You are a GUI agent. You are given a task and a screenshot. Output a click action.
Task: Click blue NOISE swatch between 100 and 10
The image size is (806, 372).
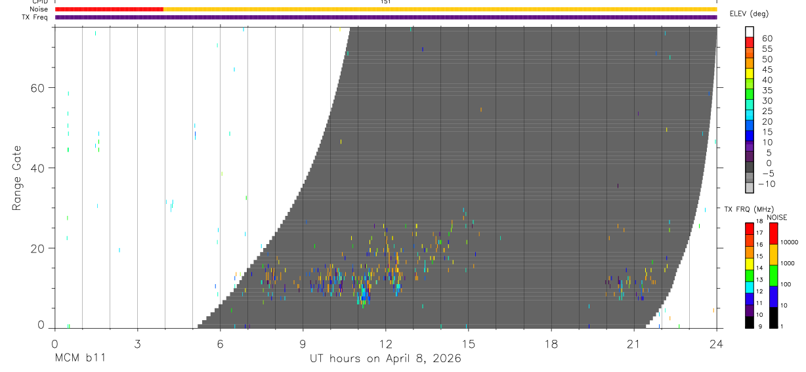point(774,296)
